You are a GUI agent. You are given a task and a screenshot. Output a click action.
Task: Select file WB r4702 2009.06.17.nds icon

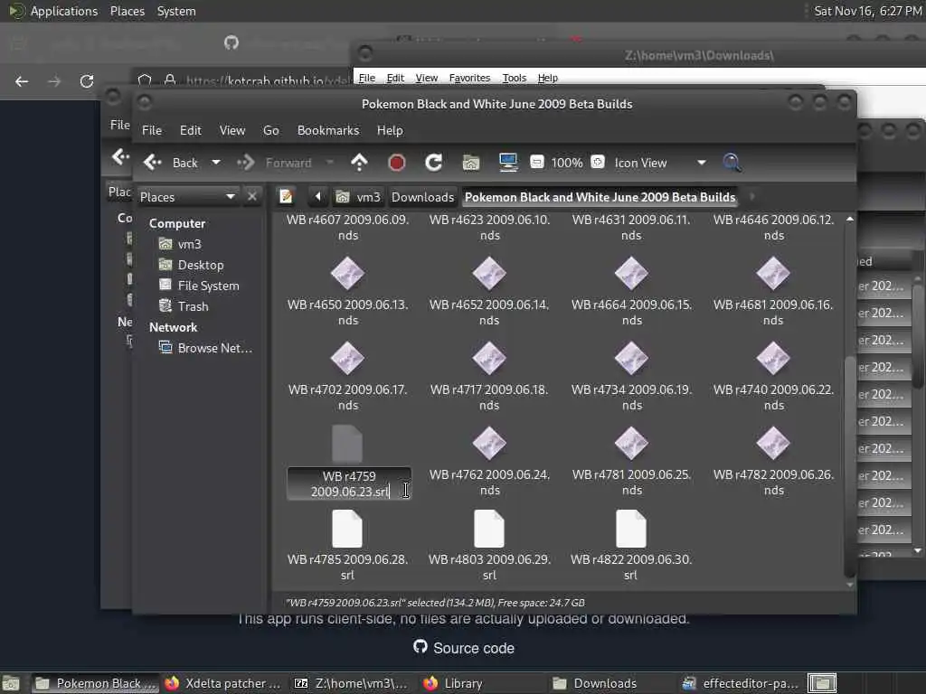[347, 359]
